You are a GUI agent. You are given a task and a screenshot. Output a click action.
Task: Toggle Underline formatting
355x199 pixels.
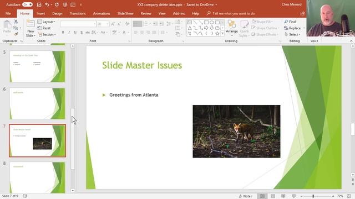(x=75, y=33)
